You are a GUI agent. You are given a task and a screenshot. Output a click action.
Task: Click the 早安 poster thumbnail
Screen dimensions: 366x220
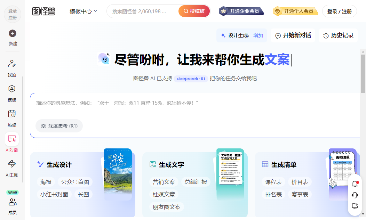click(x=118, y=174)
